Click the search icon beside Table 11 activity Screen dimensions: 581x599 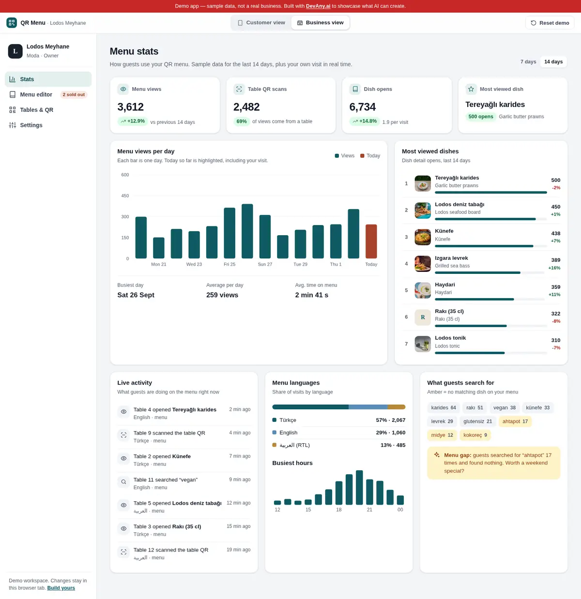pos(123,482)
